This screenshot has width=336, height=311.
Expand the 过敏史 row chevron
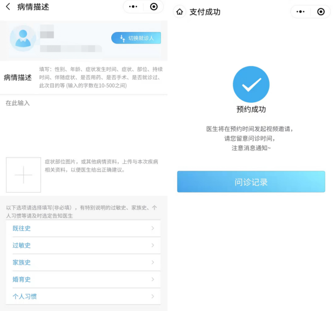point(153,245)
